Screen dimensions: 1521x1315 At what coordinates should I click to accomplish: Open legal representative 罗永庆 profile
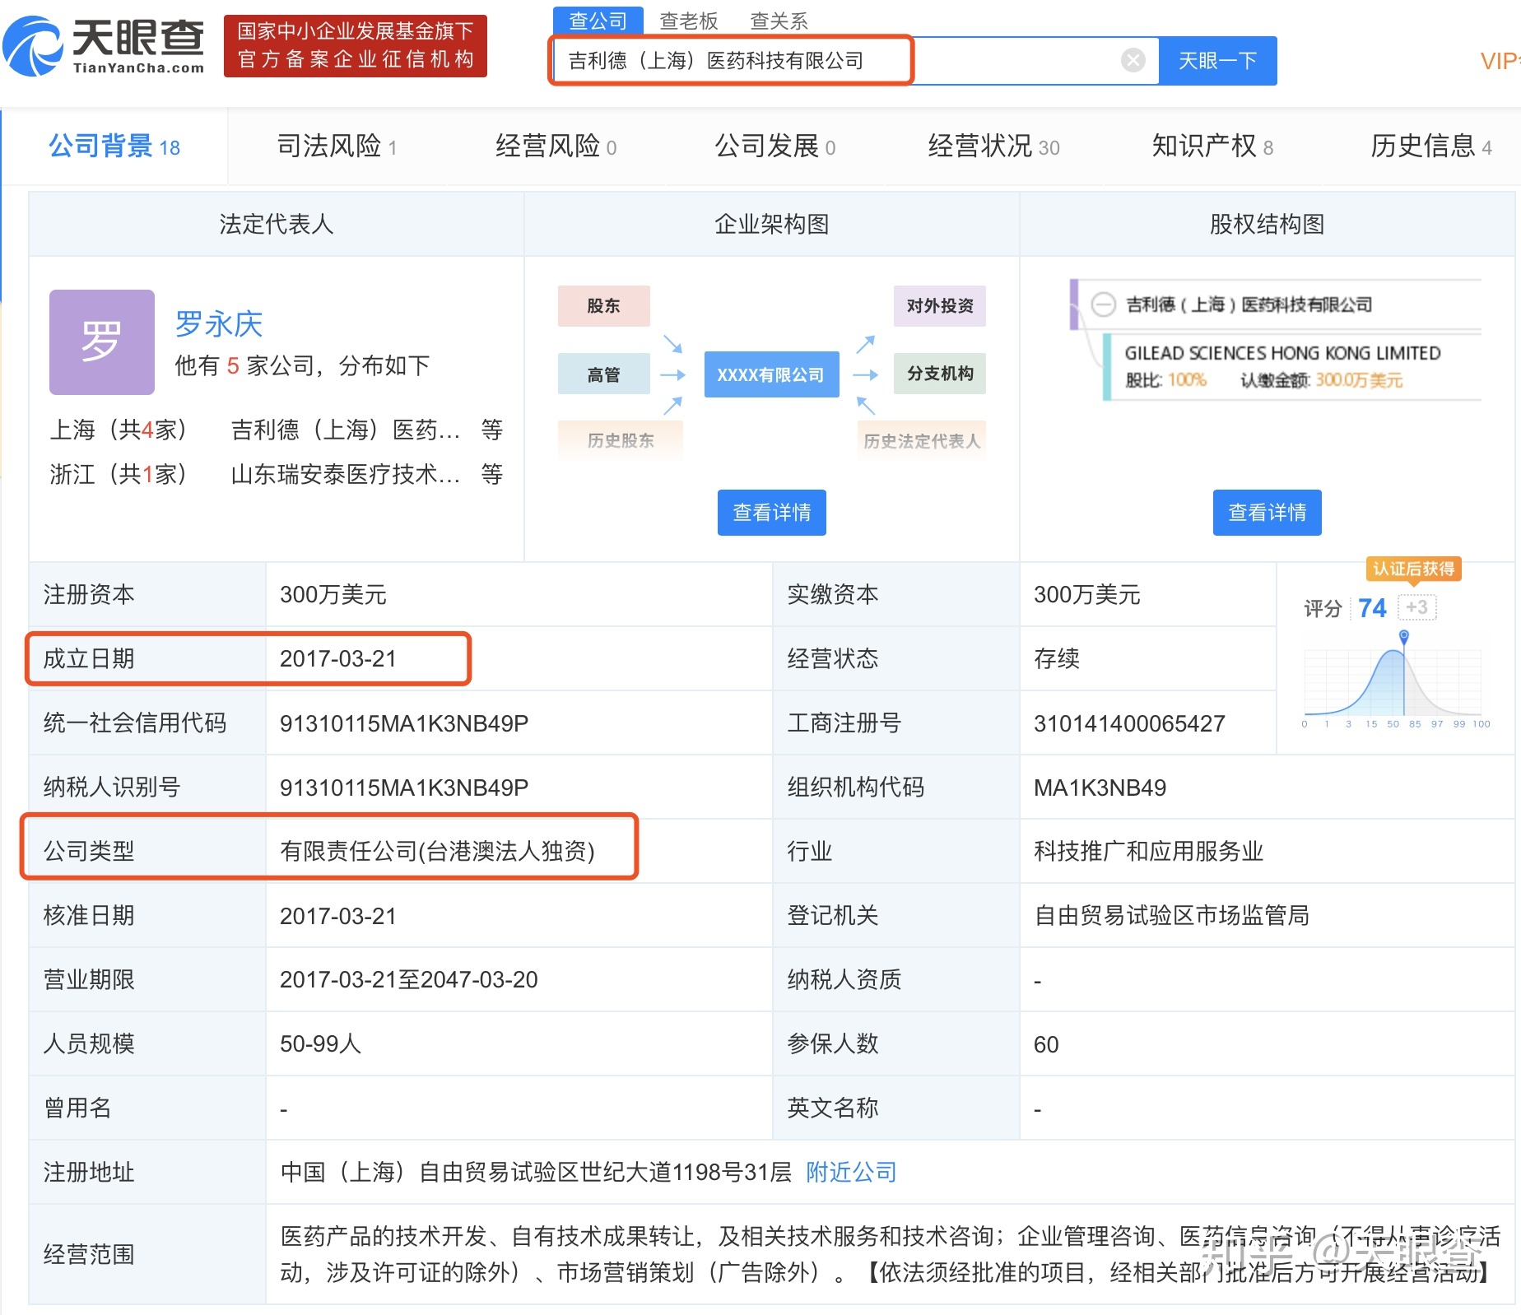[219, 323]
